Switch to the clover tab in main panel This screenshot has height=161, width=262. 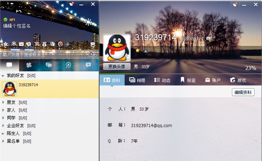[29, 65]
